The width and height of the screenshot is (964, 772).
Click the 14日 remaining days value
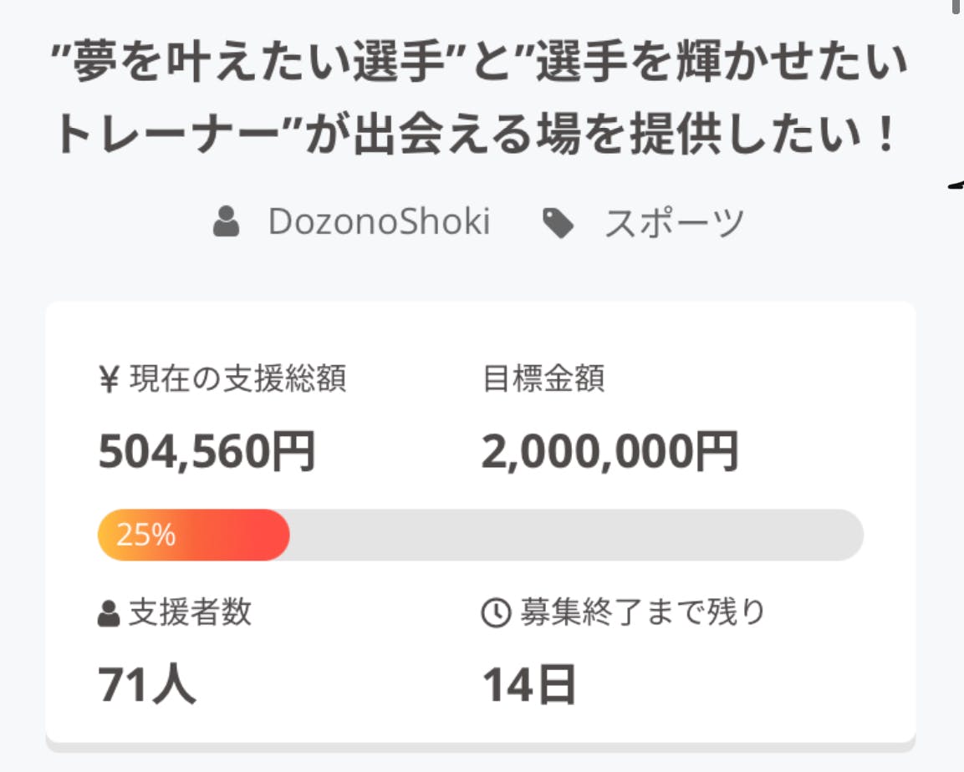[x=529, y=685]
